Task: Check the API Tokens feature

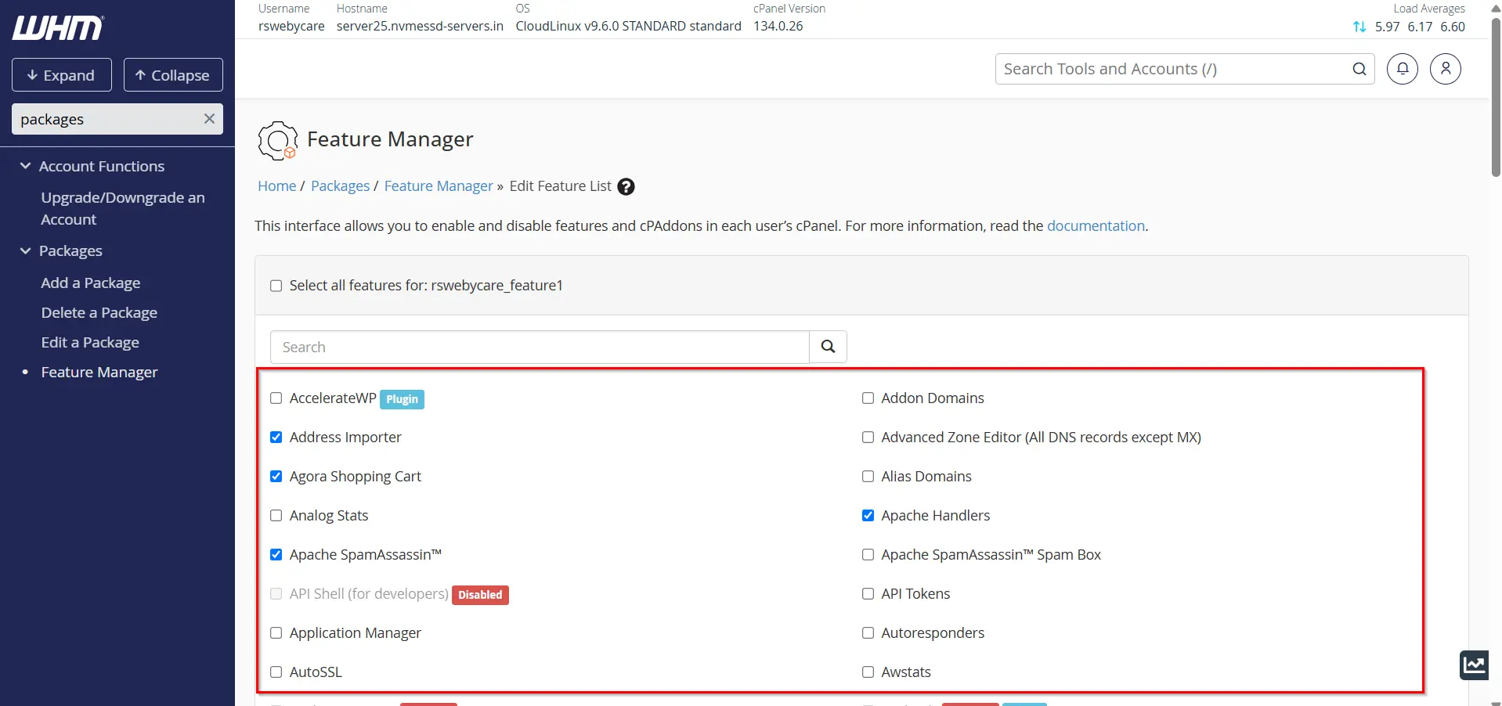Action: [x=868, y=594]
